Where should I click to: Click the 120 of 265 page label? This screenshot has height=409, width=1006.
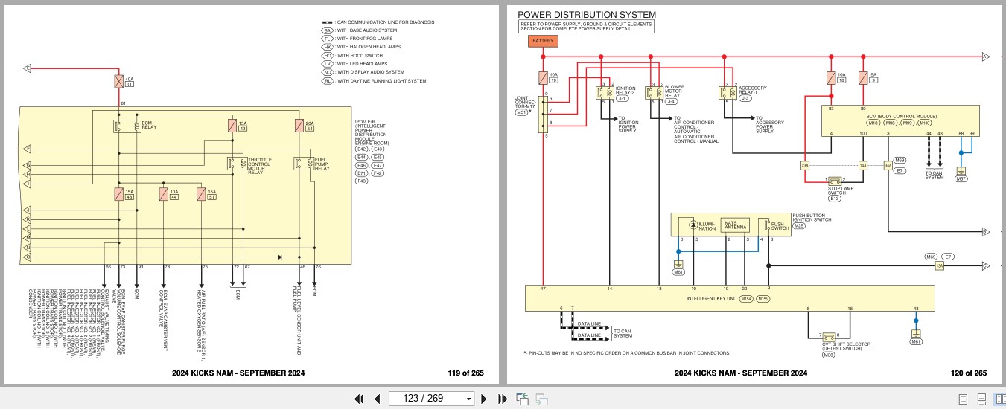coord(970,373)
